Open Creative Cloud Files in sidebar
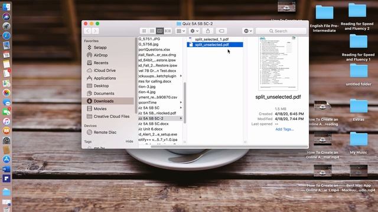The height and width of the screenshot is (212, 378). tap(112, 117)
